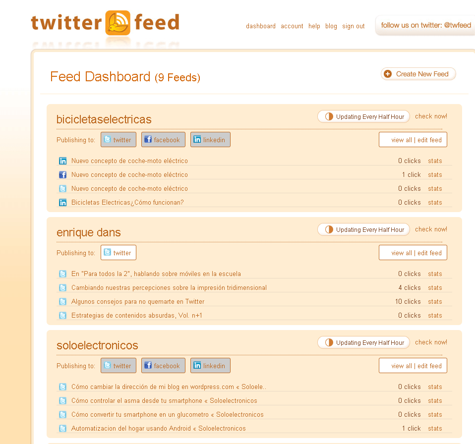Open the enrique dans feed section header
The width and height of the screenshot is (475, 444).
(x=89, y=232)
